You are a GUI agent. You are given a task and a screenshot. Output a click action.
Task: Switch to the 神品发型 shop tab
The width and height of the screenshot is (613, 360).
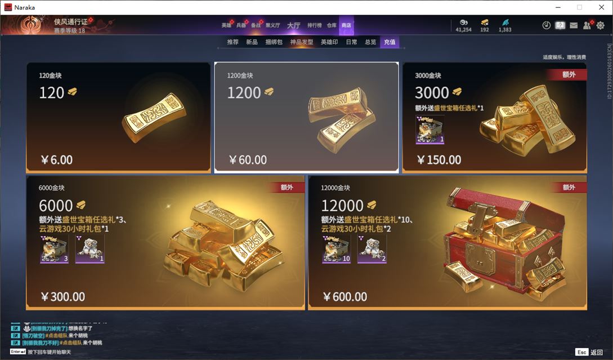click(301, 42)
